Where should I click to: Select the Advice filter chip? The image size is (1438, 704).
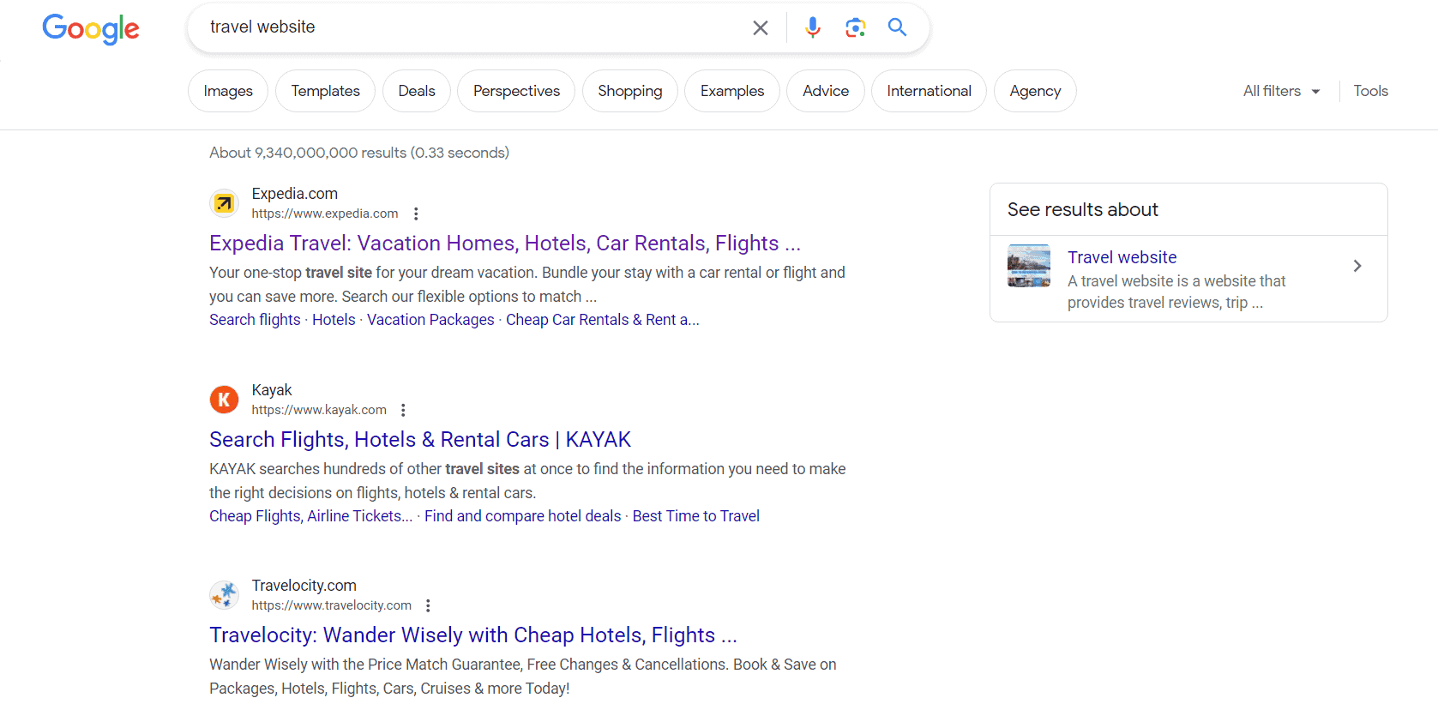[x=826, y=91]
